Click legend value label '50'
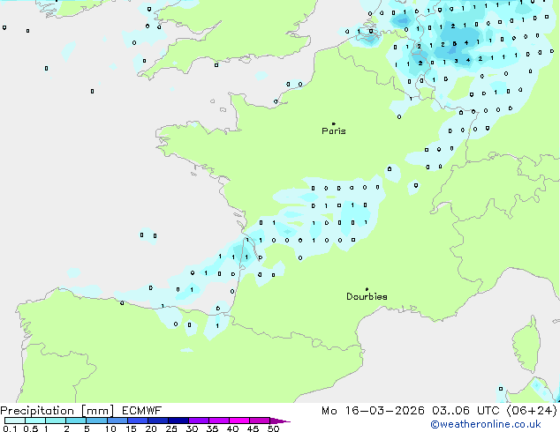Image resolution: width=560 pixels, height=432 pixels. 273,428
